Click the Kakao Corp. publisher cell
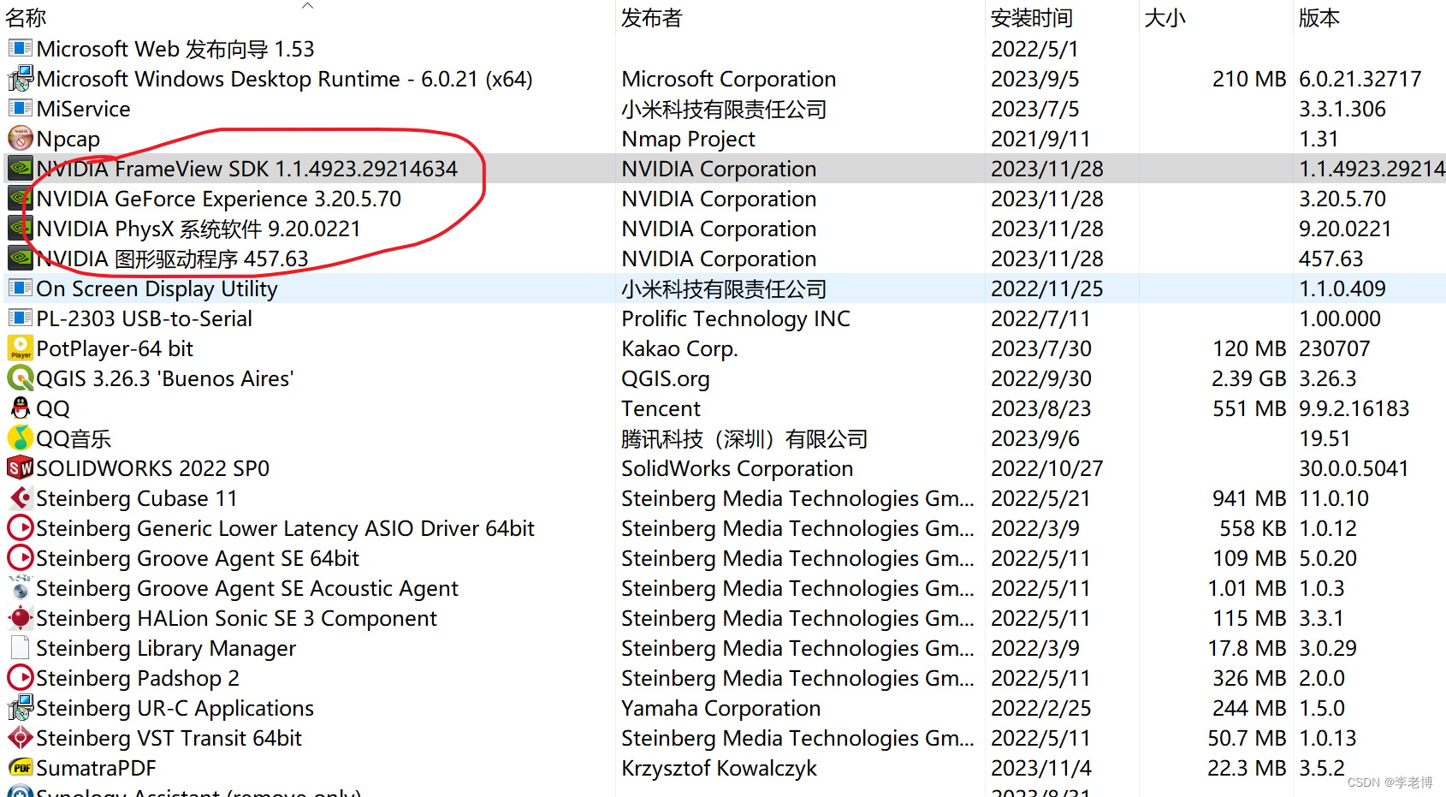Screen dimensions: 1446x797 point(679,348)
